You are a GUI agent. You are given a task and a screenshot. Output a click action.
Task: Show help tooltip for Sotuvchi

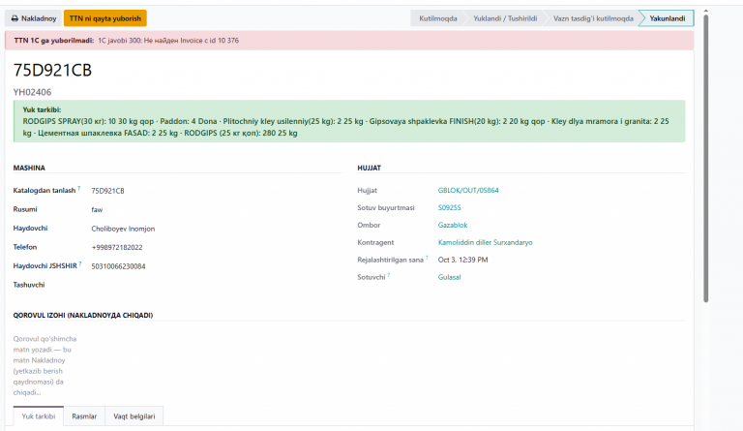coord(389,275)
